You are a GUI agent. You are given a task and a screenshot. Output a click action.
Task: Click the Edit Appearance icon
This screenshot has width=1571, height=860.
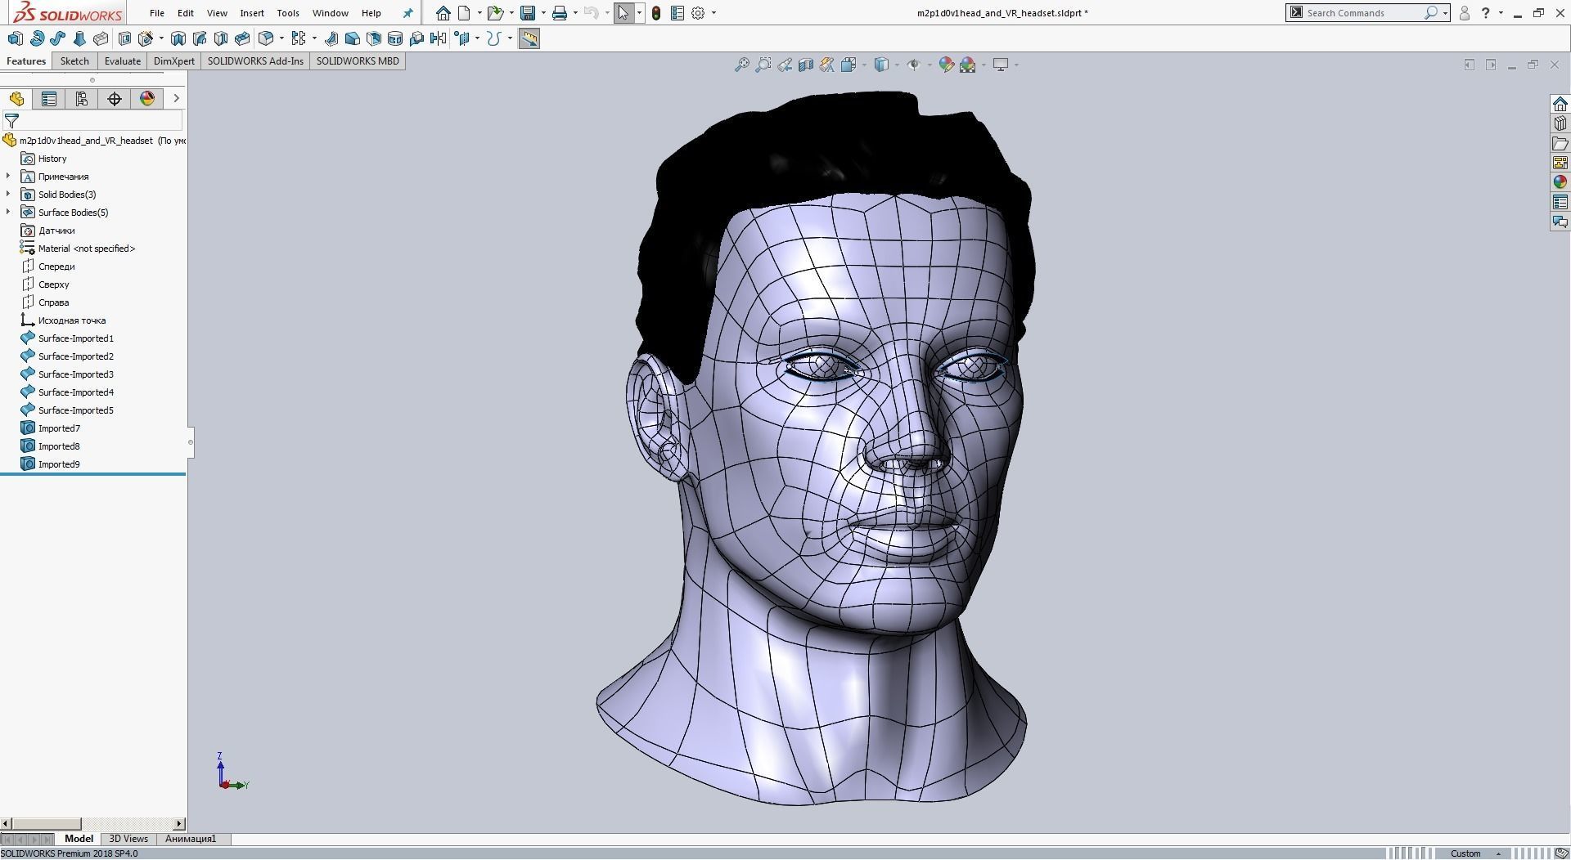tap(947, 65)
